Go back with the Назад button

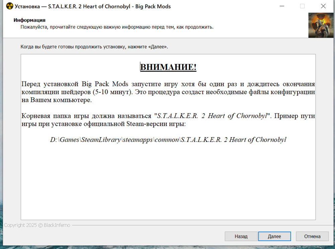(x=241, y=236)
